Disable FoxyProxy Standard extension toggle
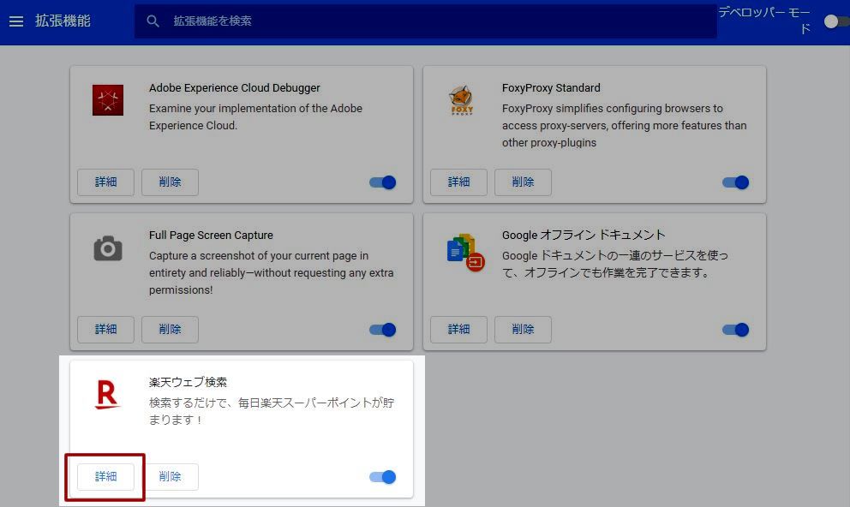Image resolution: width=850 pixels, height=507 pixels. click(x=736, y=182)
